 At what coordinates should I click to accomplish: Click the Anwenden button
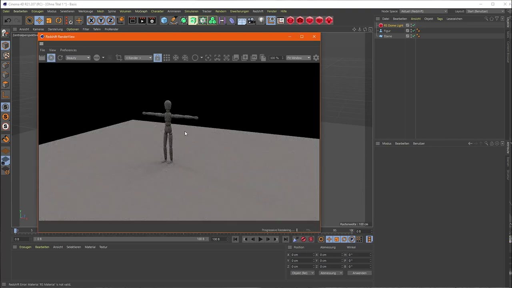(360, 273)
